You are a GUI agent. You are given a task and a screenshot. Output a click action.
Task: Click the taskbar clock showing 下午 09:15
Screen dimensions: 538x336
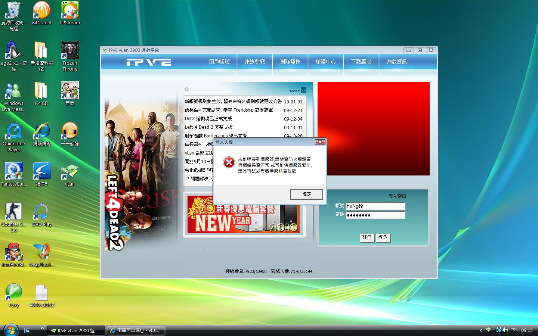pos(522,330)
